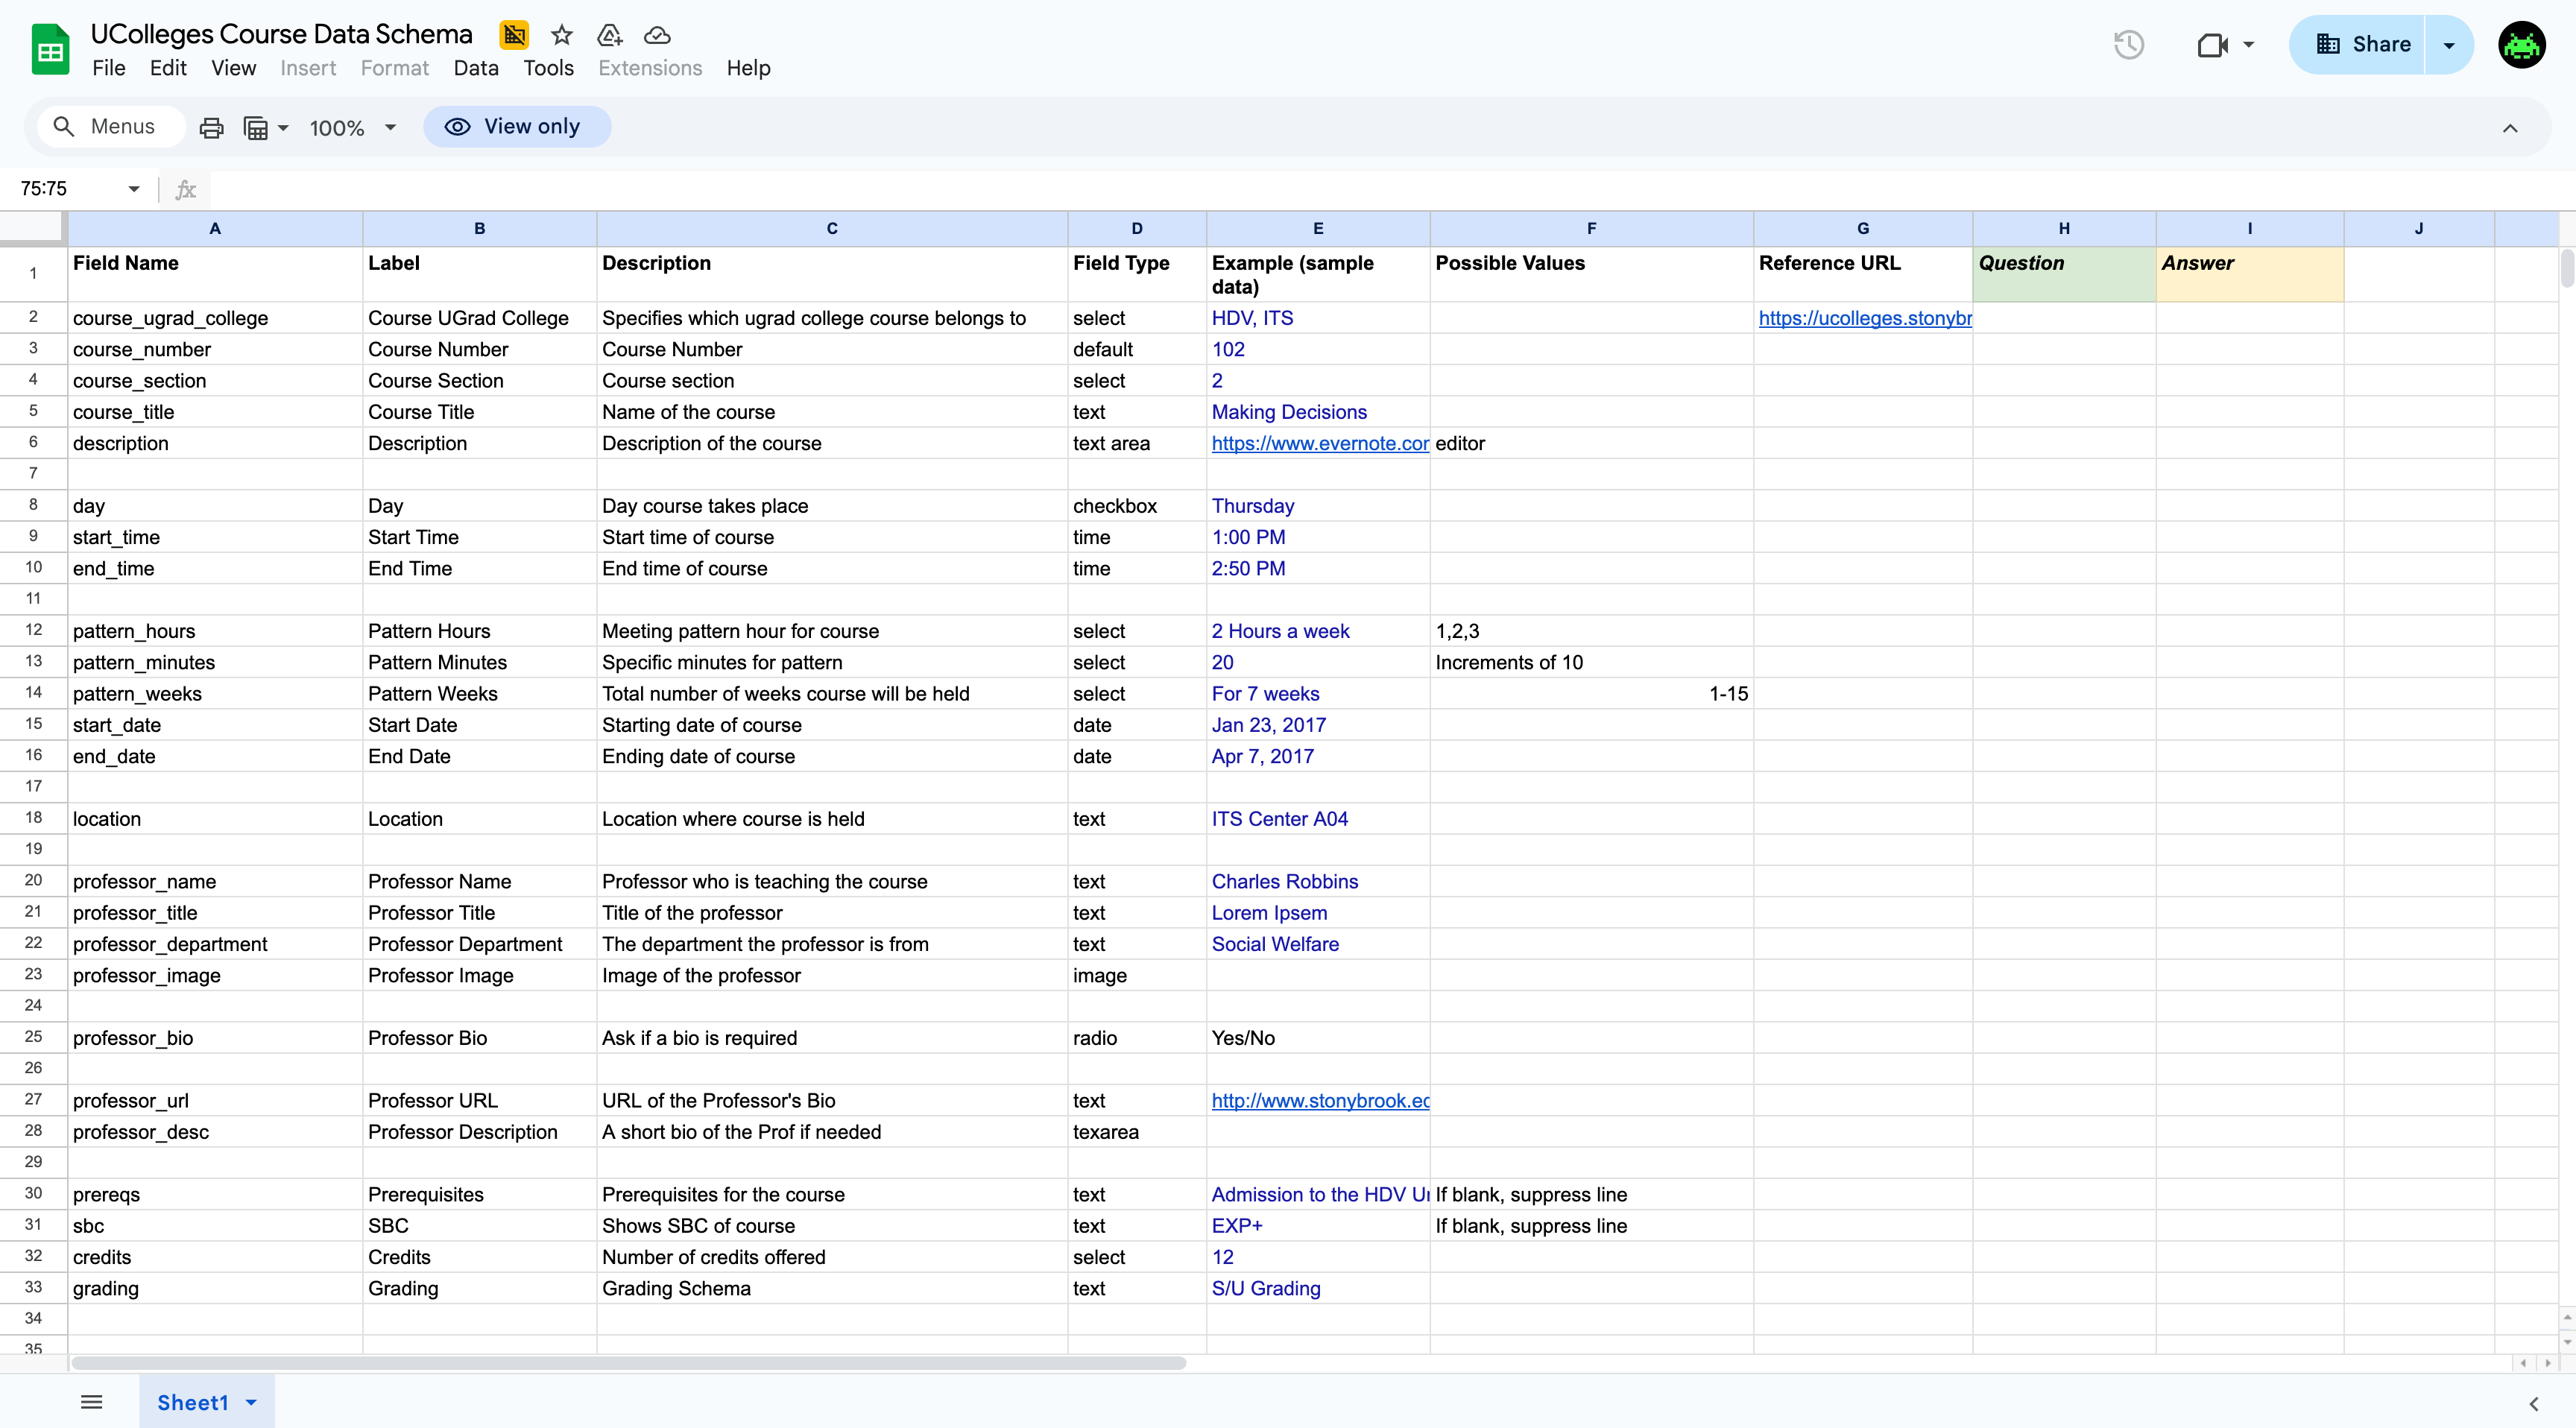Click the fx formula icon

pos(186,189)
